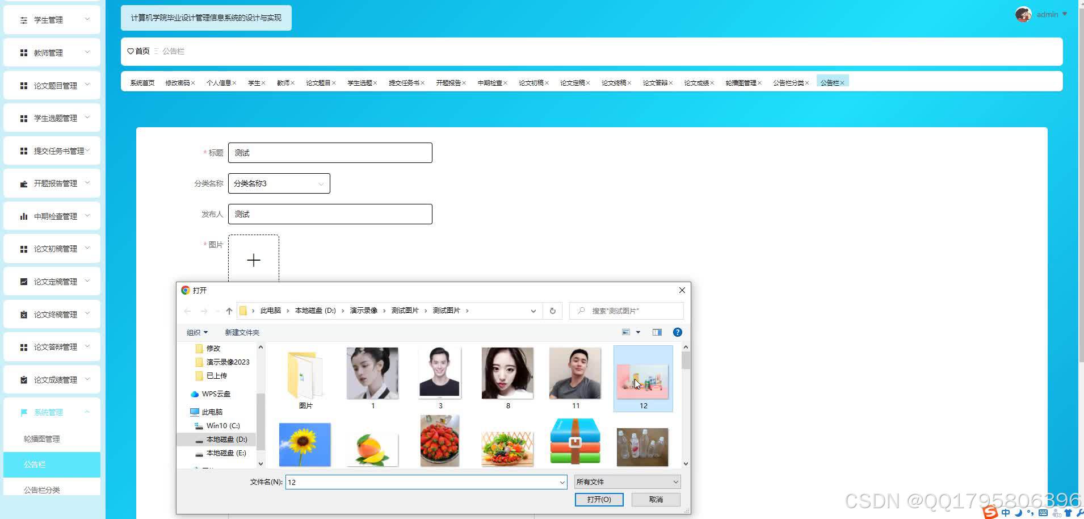
Task: Switch to the 论文答辩 tab
Action: 655,83
